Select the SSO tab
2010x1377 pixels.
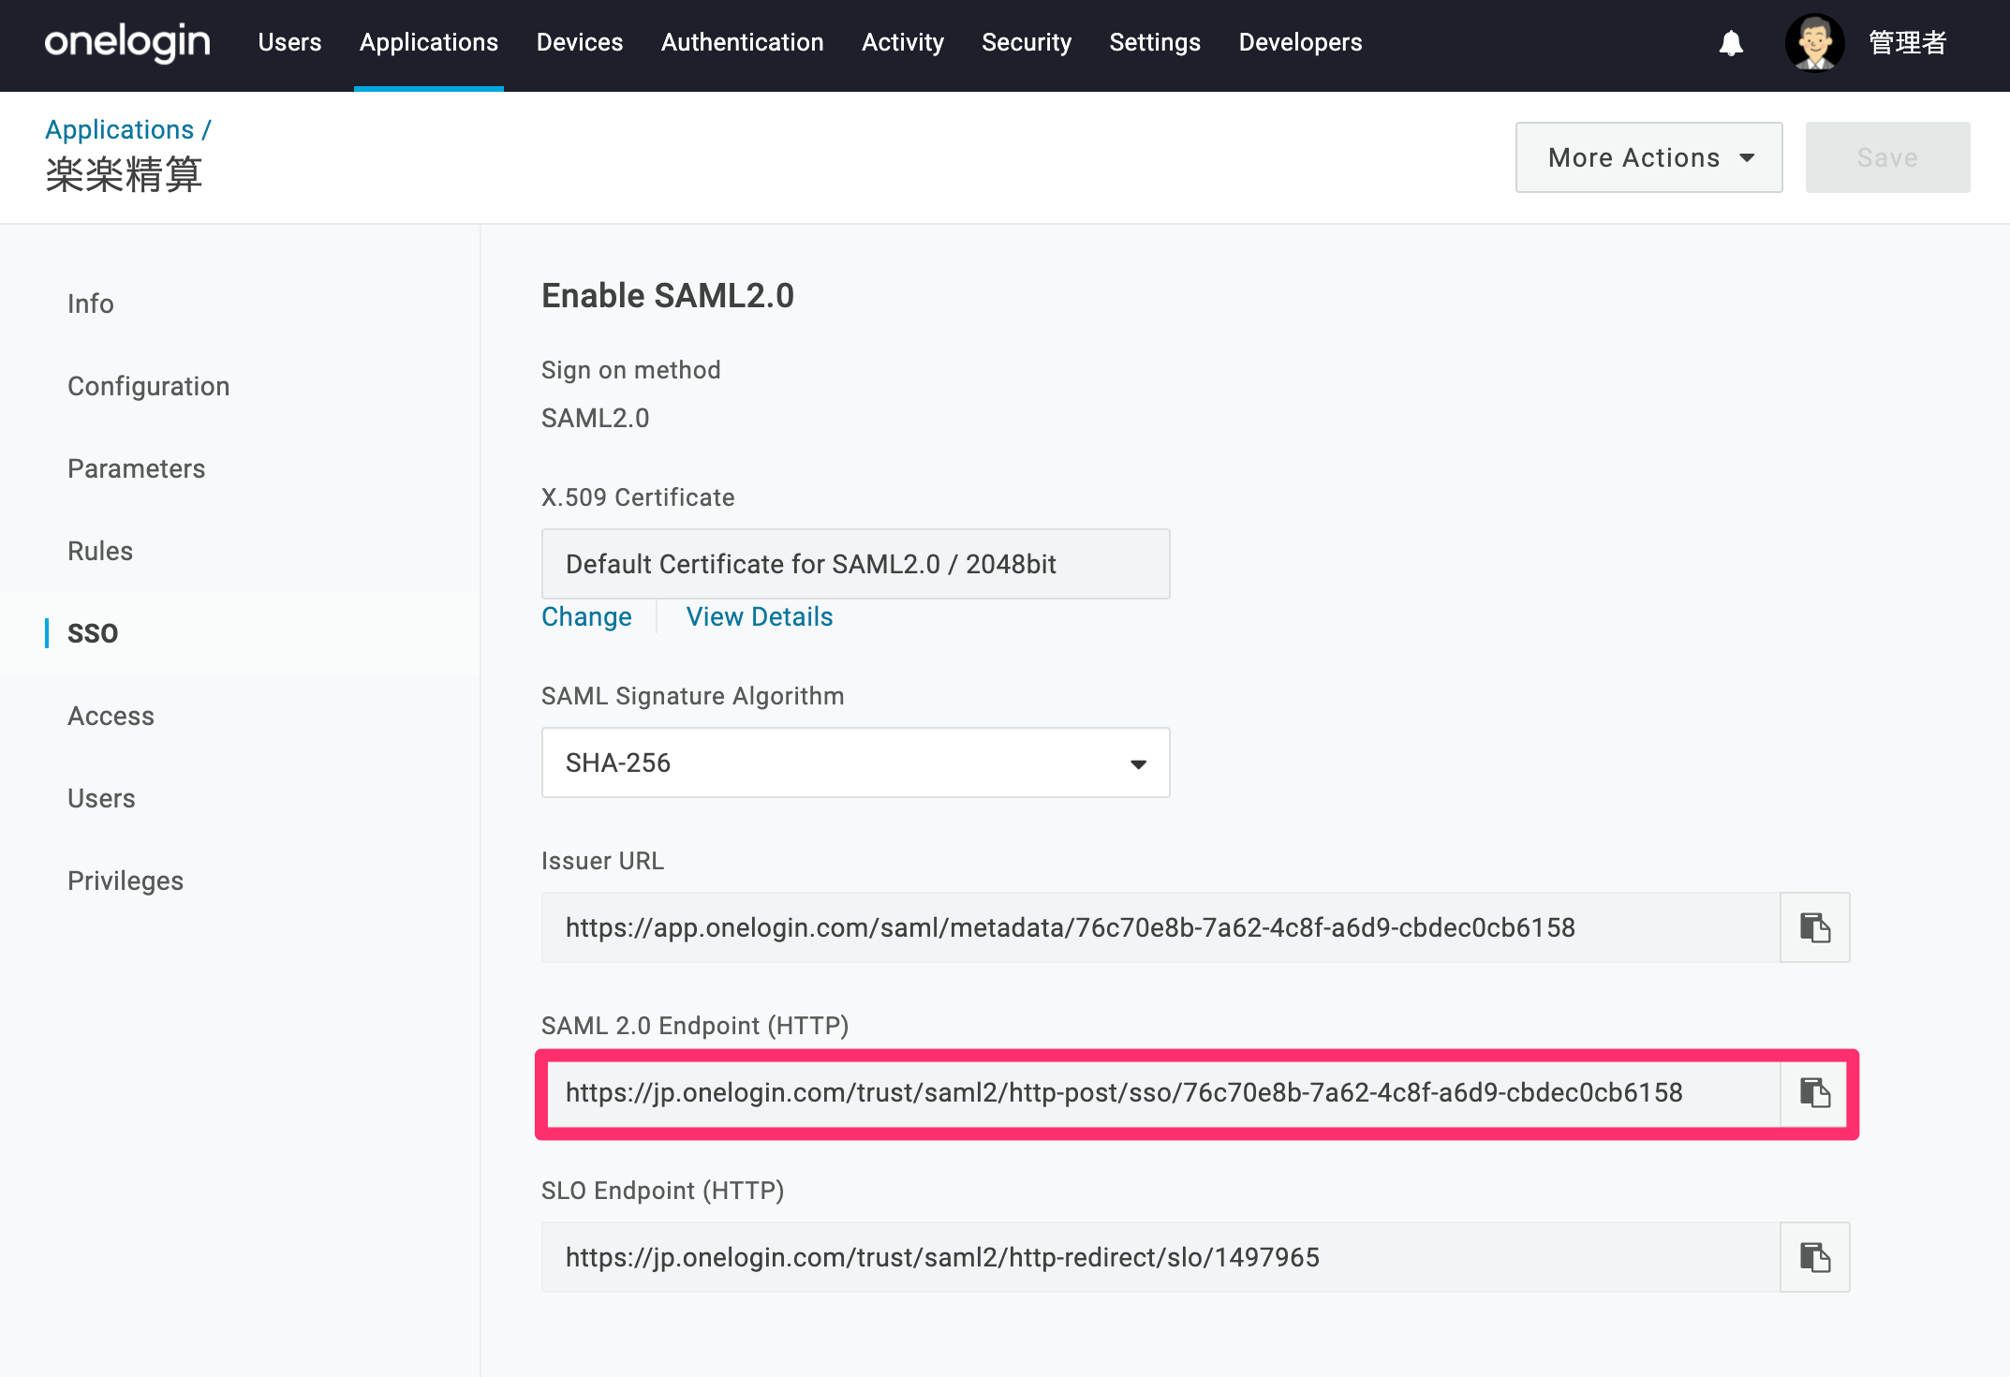(93, 633)
